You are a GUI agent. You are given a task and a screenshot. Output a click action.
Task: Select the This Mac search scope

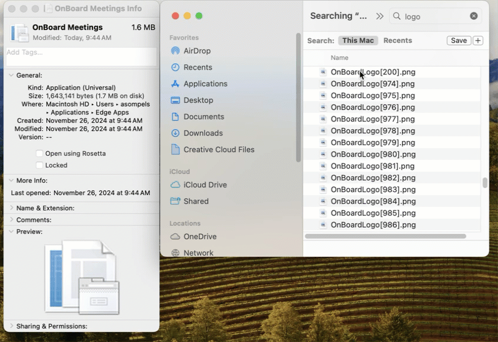358,41
